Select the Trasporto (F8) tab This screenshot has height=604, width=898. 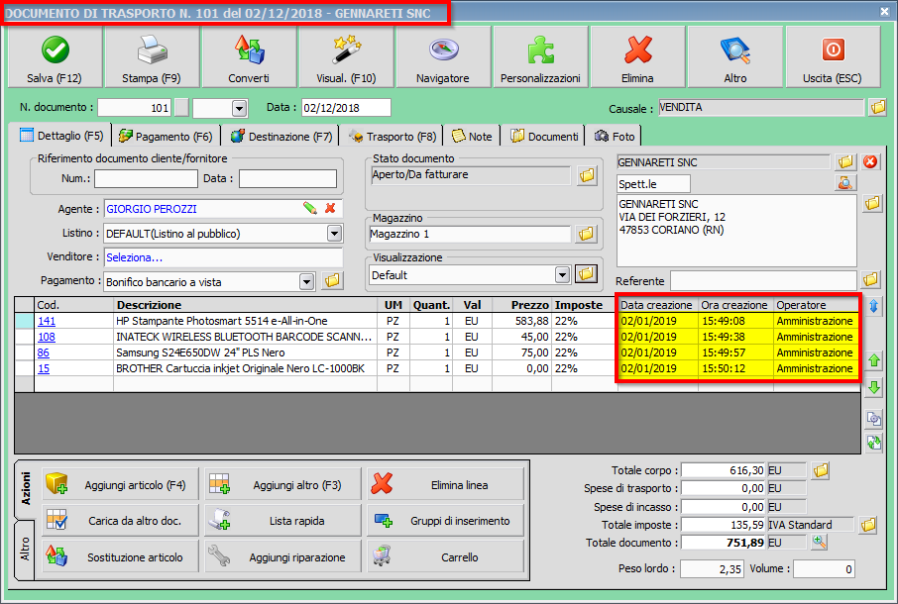point(393,137)
